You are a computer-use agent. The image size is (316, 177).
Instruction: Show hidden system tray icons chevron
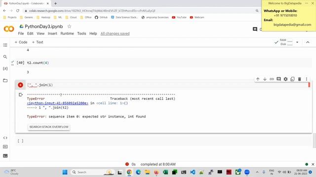tap(257, 172)
